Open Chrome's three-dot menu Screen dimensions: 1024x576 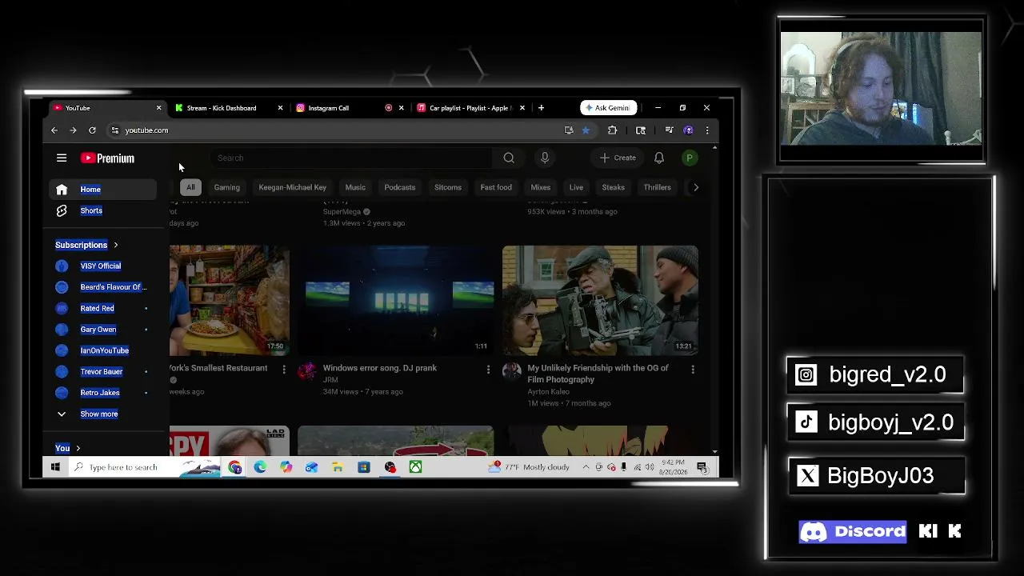(707, 130)
